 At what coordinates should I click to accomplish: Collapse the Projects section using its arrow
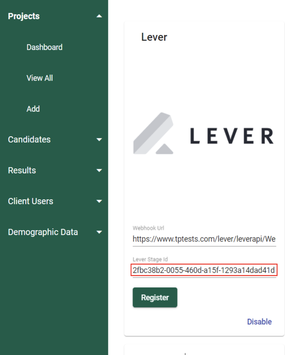click(99, 16)
